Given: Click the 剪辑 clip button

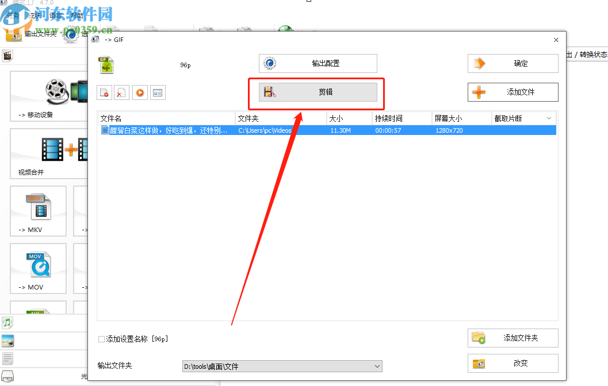Looking at the screenshot, I should click(x=318, y=92).
